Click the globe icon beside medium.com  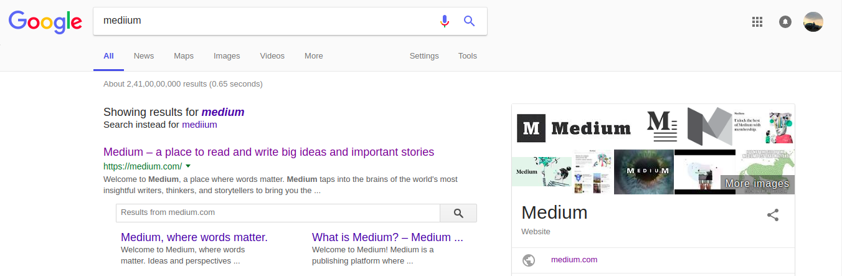click(x=529, y=260)
